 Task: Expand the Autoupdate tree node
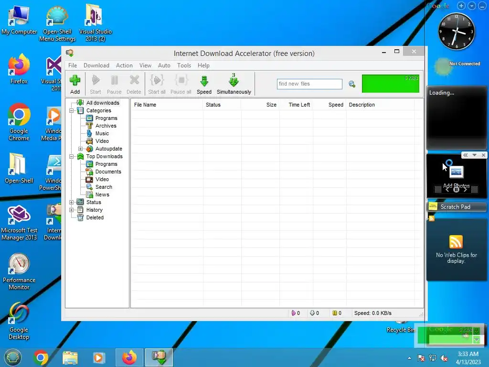[80, 149]
